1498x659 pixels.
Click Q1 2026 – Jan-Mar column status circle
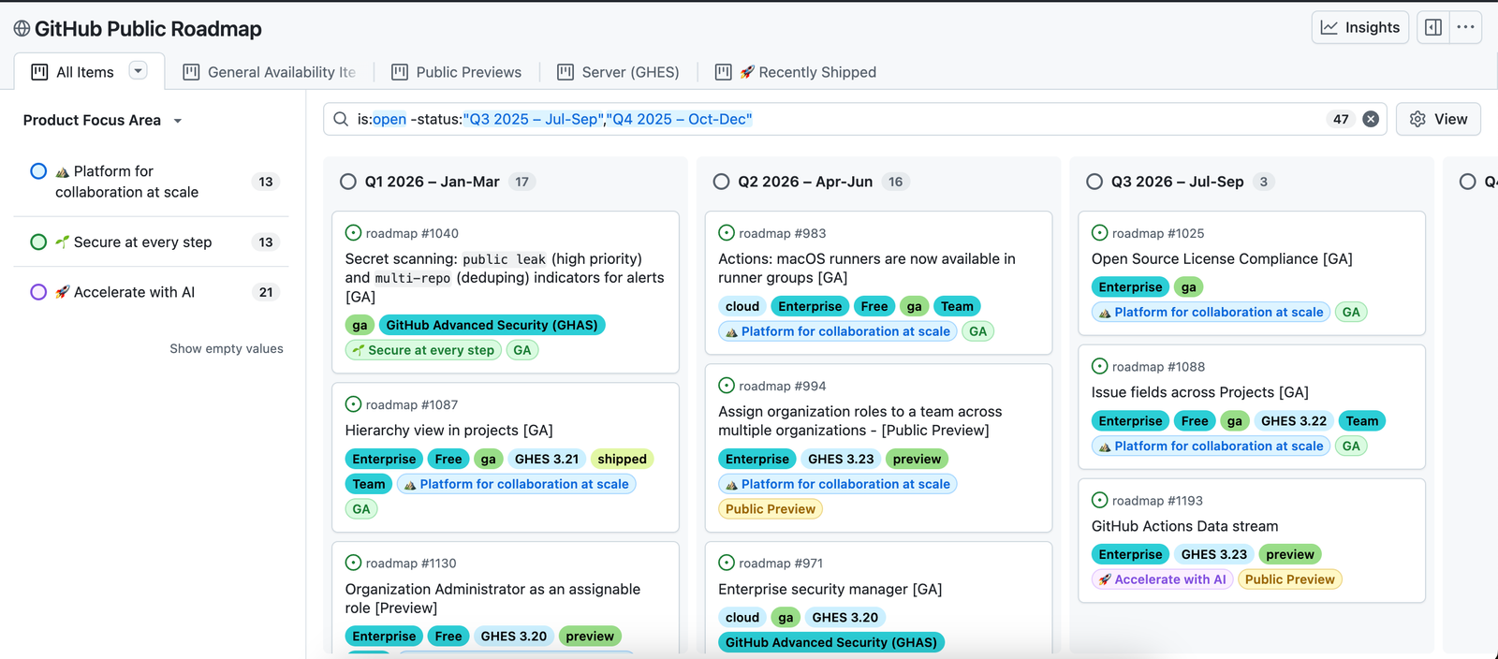[348, 182]
